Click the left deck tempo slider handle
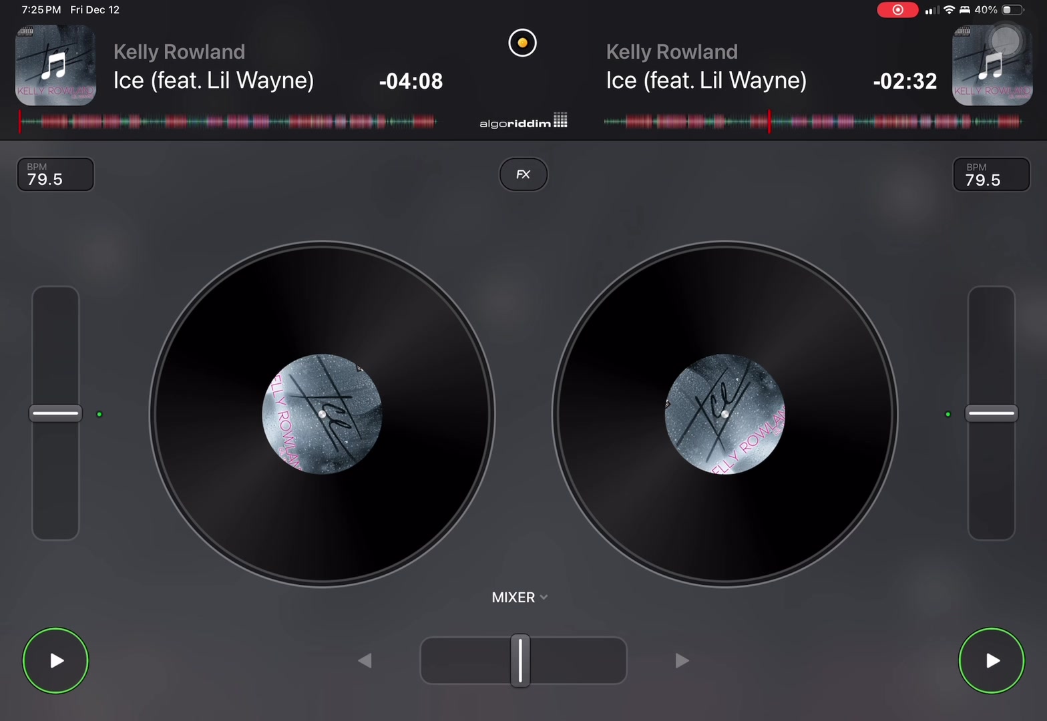 [x=55, y=413]
